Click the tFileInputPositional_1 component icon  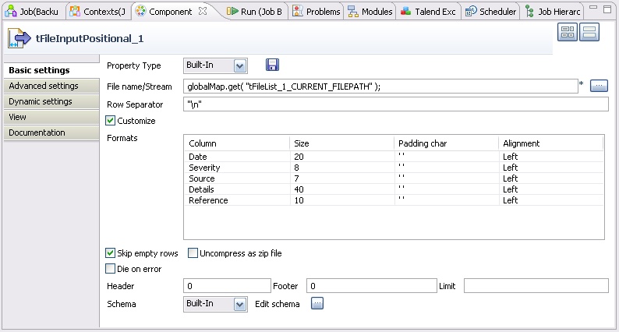click(19, 38)
